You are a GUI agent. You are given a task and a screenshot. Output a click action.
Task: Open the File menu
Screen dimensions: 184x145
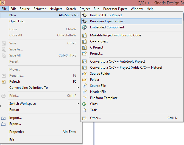(4, 9)
